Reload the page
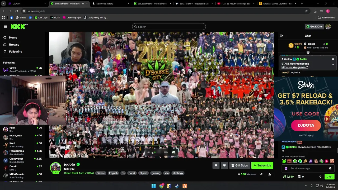 click(16, 11)
